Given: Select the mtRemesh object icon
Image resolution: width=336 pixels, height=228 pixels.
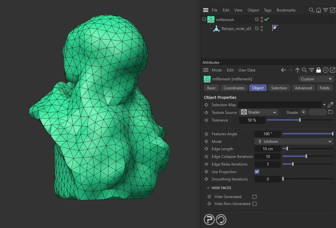Looking at the screenshot, I should coord(211,19).
